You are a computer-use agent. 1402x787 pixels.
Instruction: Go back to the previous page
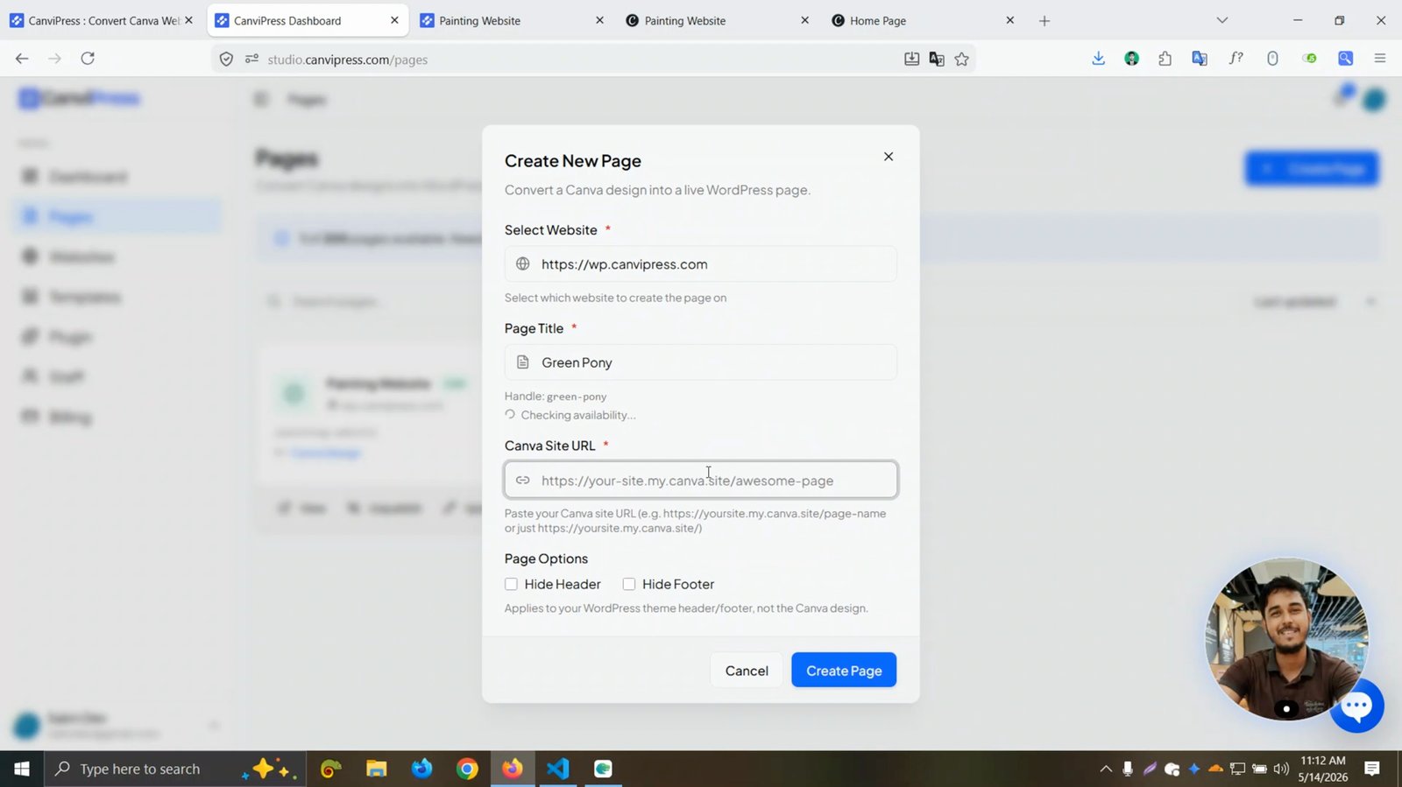22,59
